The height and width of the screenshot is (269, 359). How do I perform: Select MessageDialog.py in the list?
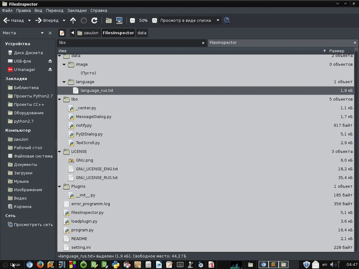pos(206,117)
